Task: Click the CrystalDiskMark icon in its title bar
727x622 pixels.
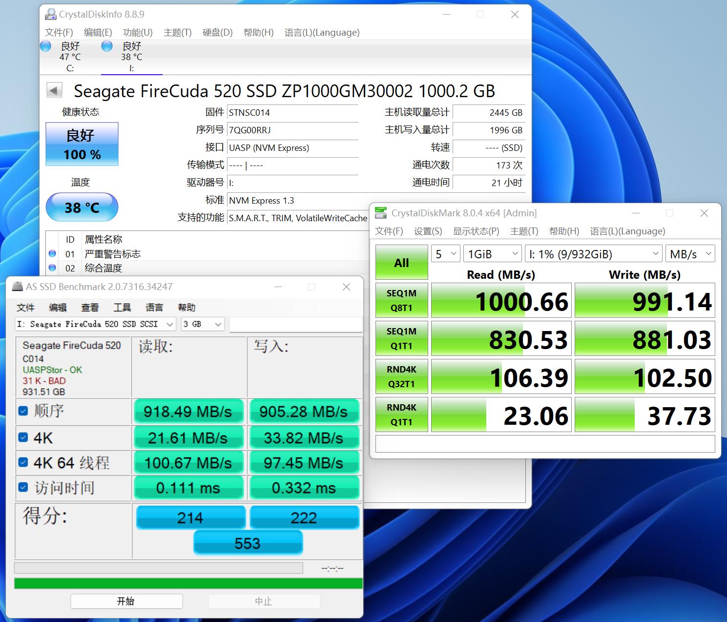Action: 381,213
